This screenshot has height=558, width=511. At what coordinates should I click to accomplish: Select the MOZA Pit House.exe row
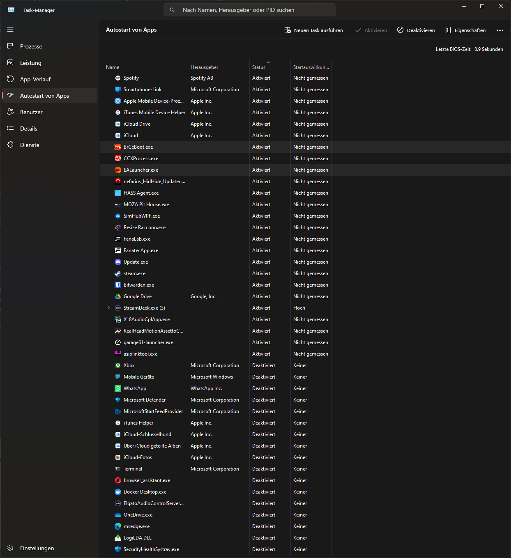(x=305, y=204)
